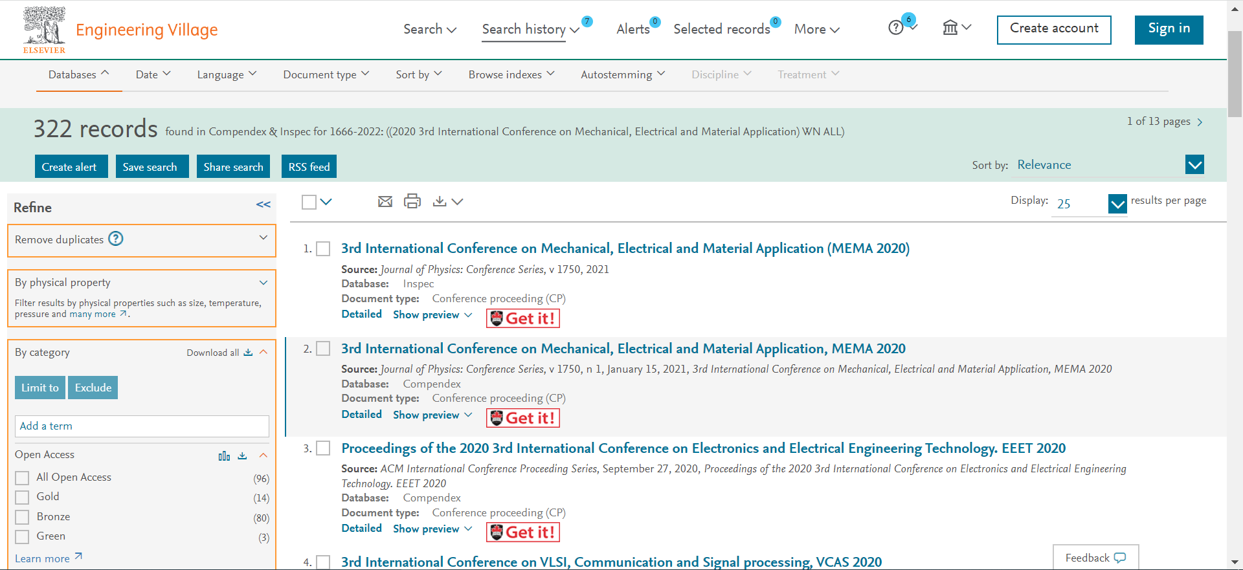Open select-all options dropdown arrow
Screen dimensions: 1243x570
pyautogui.click(x=326, y=201)
